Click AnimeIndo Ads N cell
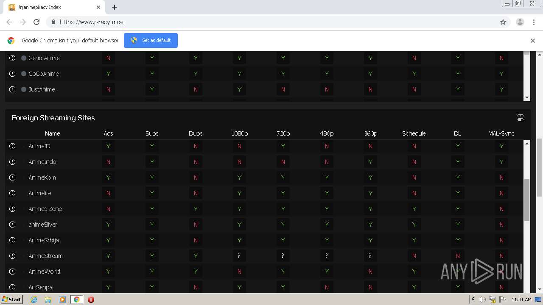This screenshot has width=543, height=305. [x=108, y=162]
